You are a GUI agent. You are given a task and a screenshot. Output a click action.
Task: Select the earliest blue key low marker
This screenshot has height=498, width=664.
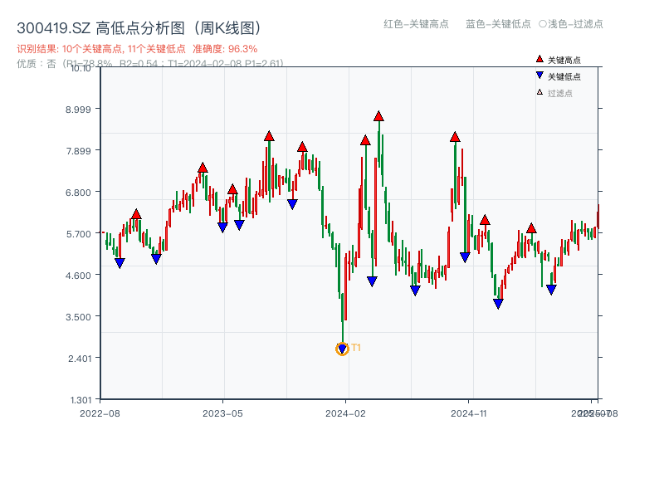[120, 263]
